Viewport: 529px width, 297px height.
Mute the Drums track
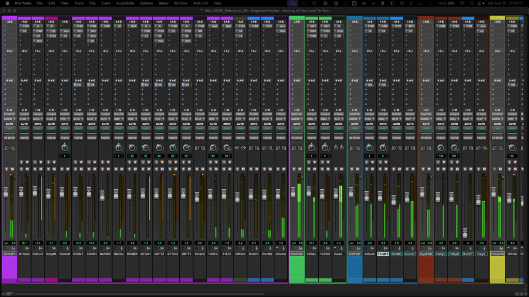click(x=284, y=169)
